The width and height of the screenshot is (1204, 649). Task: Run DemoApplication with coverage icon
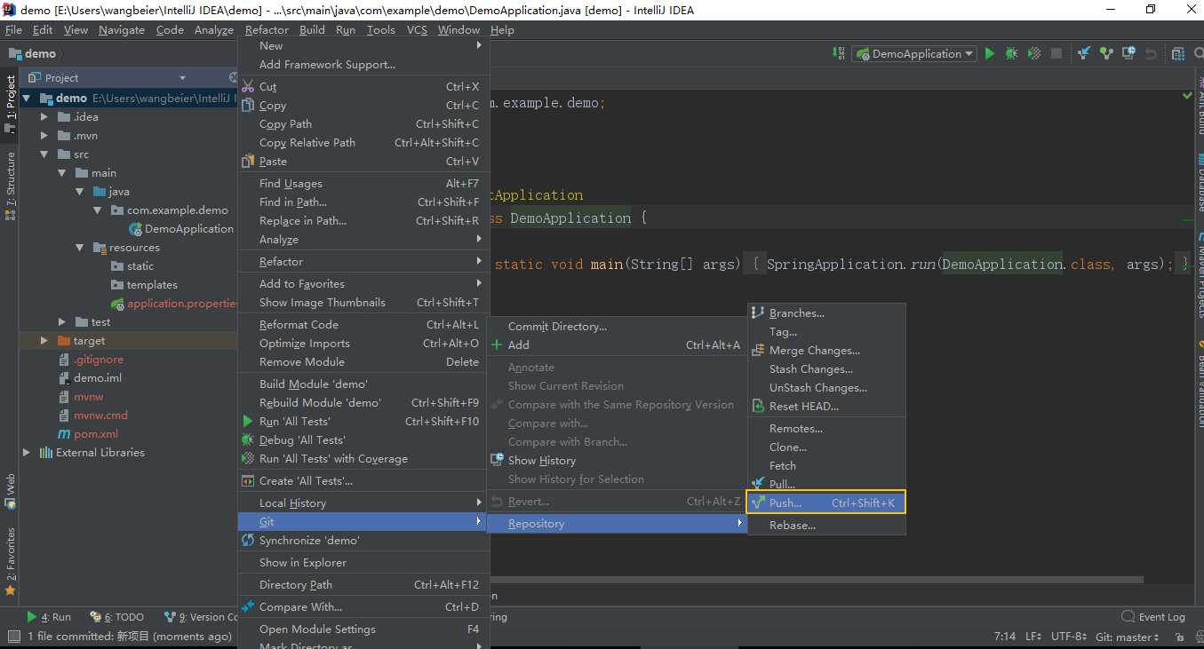pos(1034,53)
